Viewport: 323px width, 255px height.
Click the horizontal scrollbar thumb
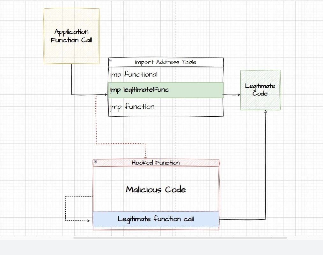[180, 238]
